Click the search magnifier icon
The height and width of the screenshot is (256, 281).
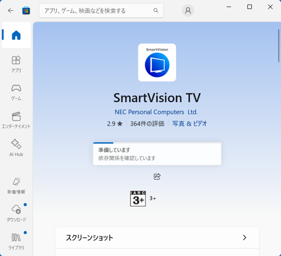tap(156, 11)
